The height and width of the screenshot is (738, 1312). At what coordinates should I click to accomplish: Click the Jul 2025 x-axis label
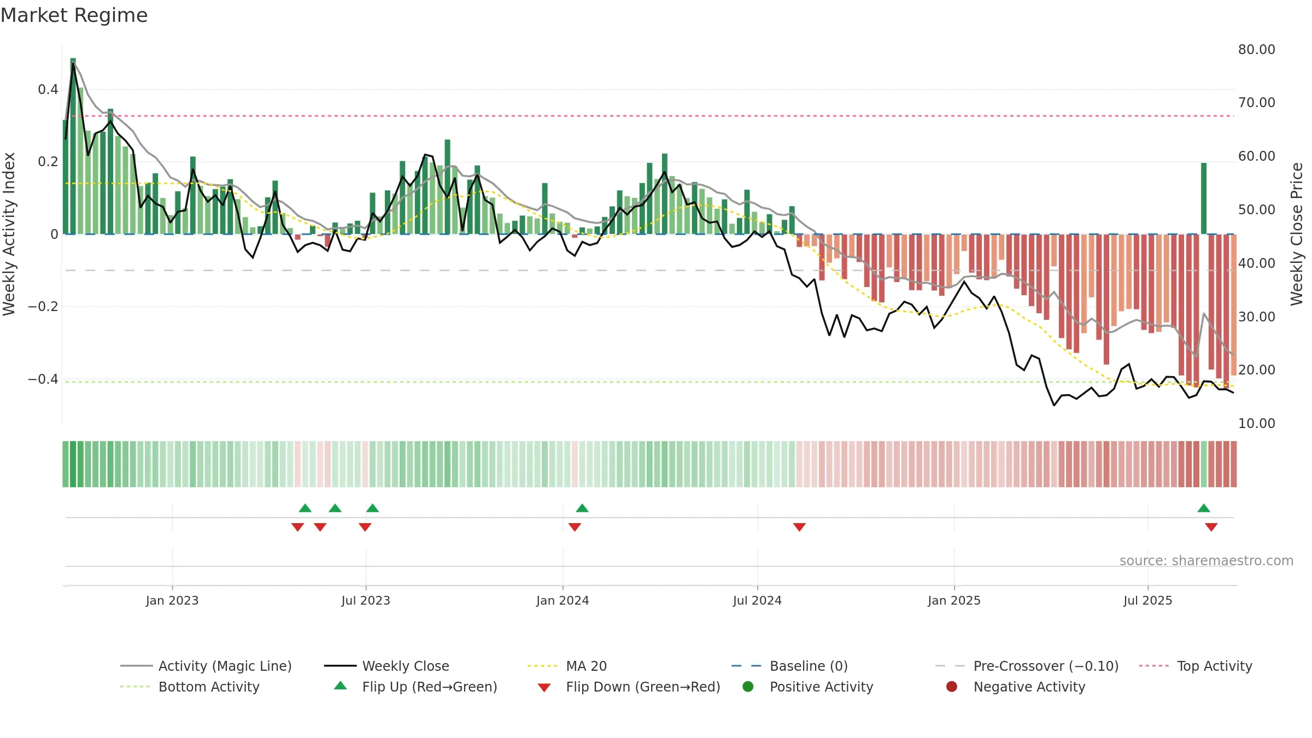tap(1148, 600)
